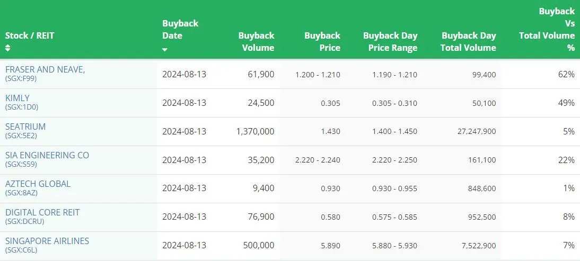Open SINGAPORE AIRLINES stock link
This screenshot has width=580, height=261.
point(47,241)
